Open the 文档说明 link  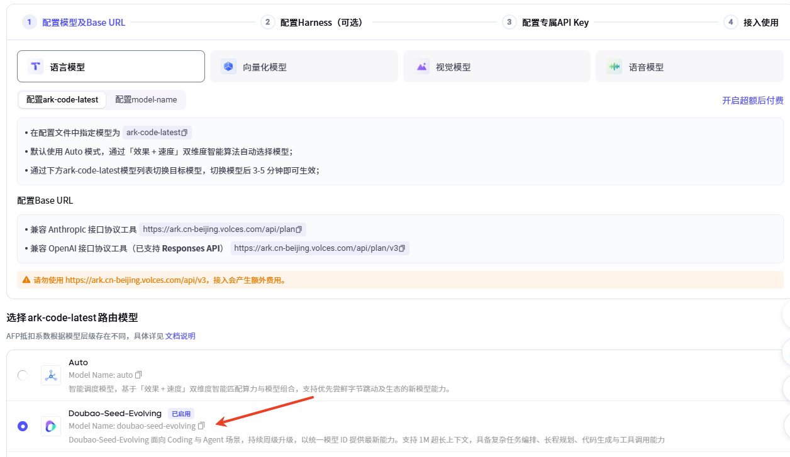pos(181,336)
